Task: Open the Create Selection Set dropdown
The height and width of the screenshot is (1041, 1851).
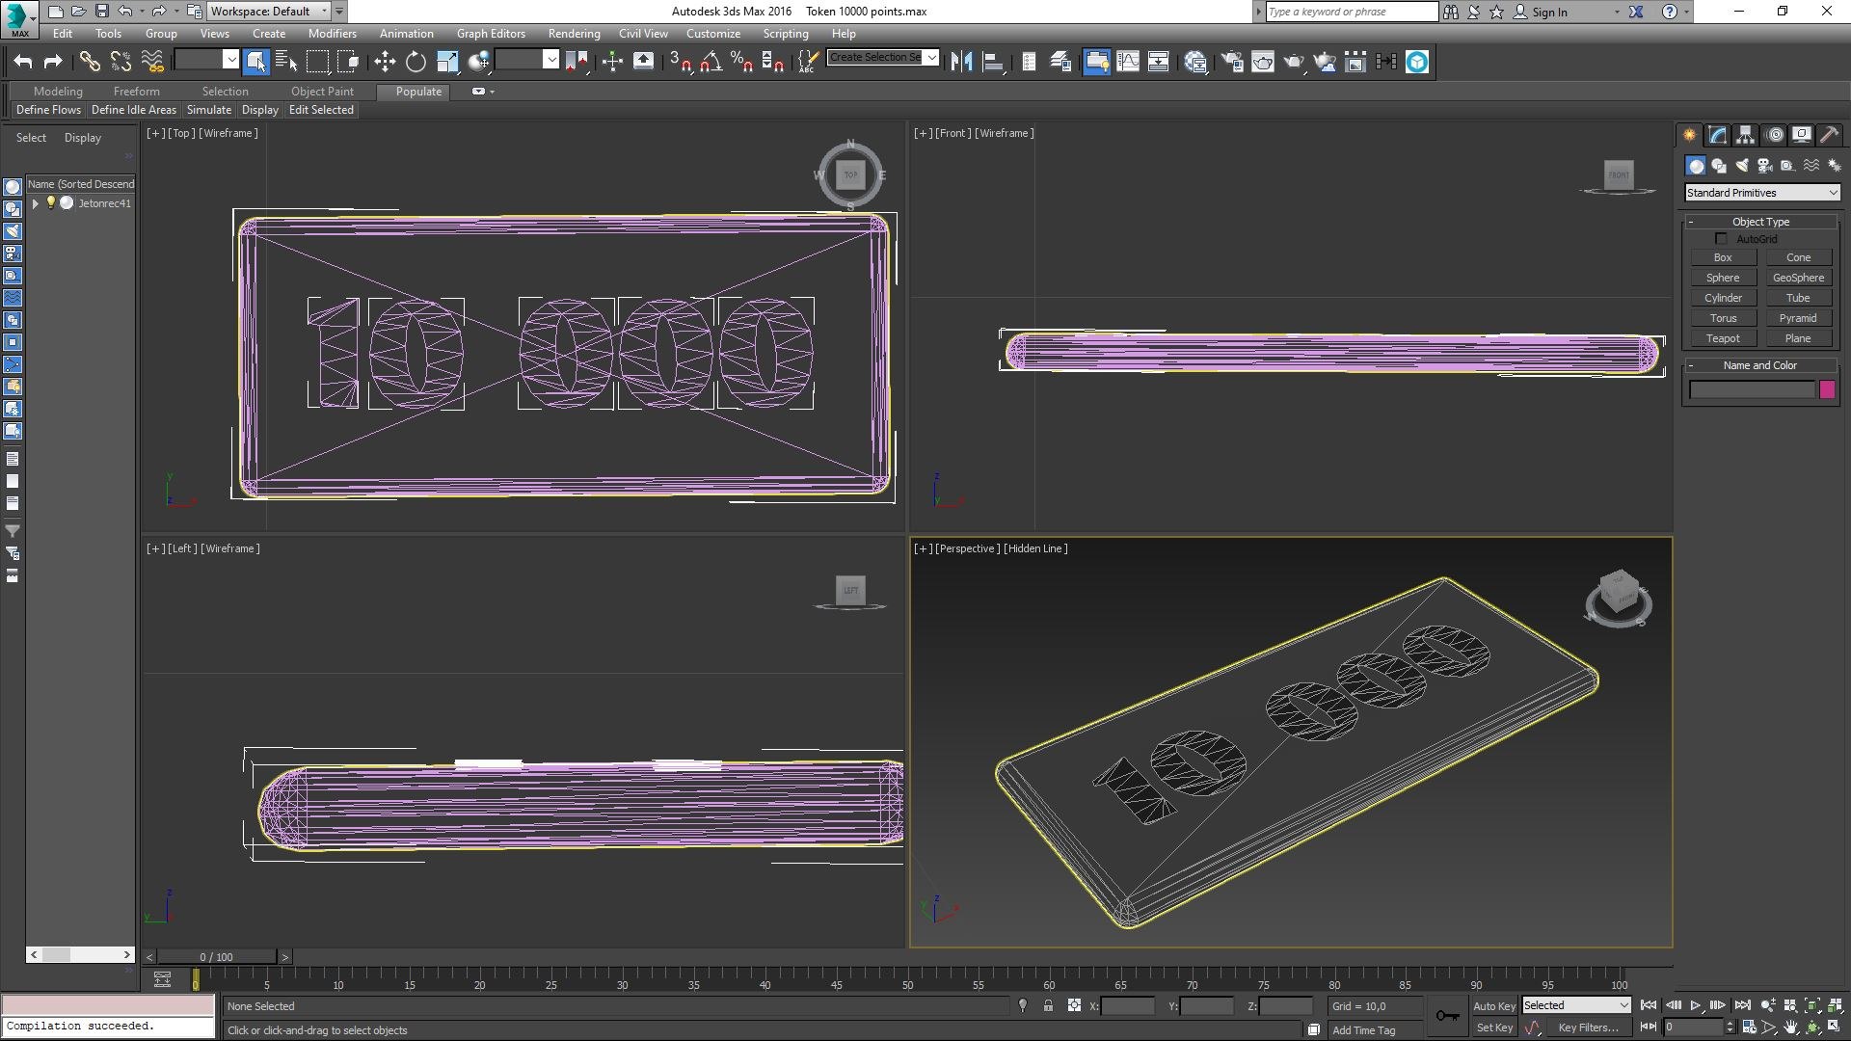Action: click(x=882, y=57)
